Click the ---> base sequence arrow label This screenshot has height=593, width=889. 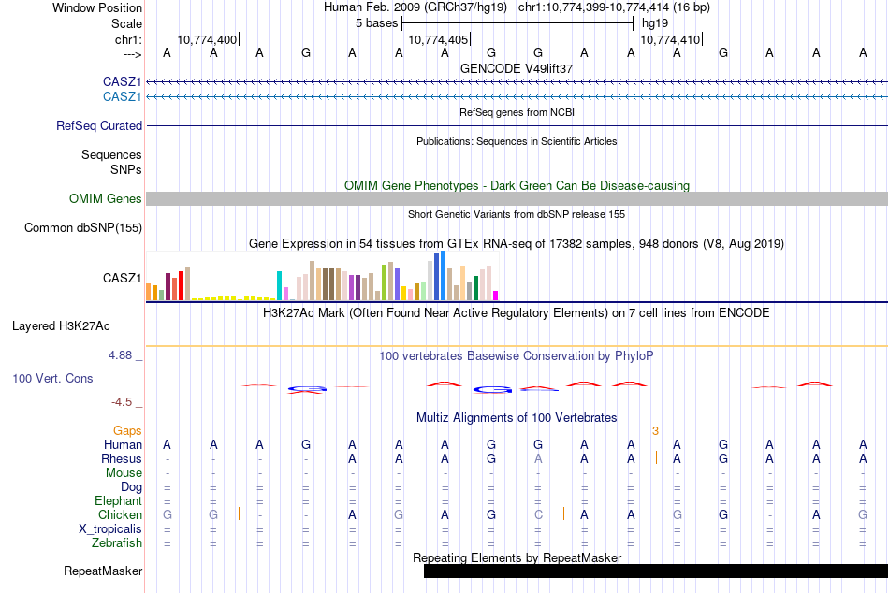(x=133, y=54)
